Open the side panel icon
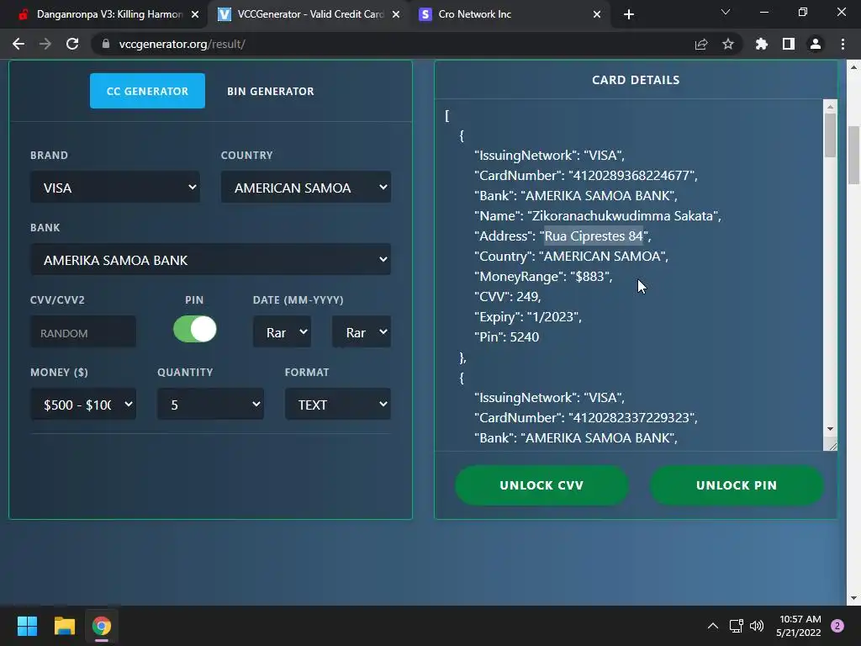The height and width of the screenshot is (646, 861). pos(789,44)
